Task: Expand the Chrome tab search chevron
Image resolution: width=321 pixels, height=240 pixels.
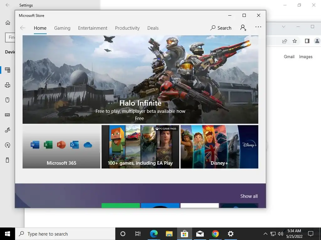Action: tap(283, 27)
